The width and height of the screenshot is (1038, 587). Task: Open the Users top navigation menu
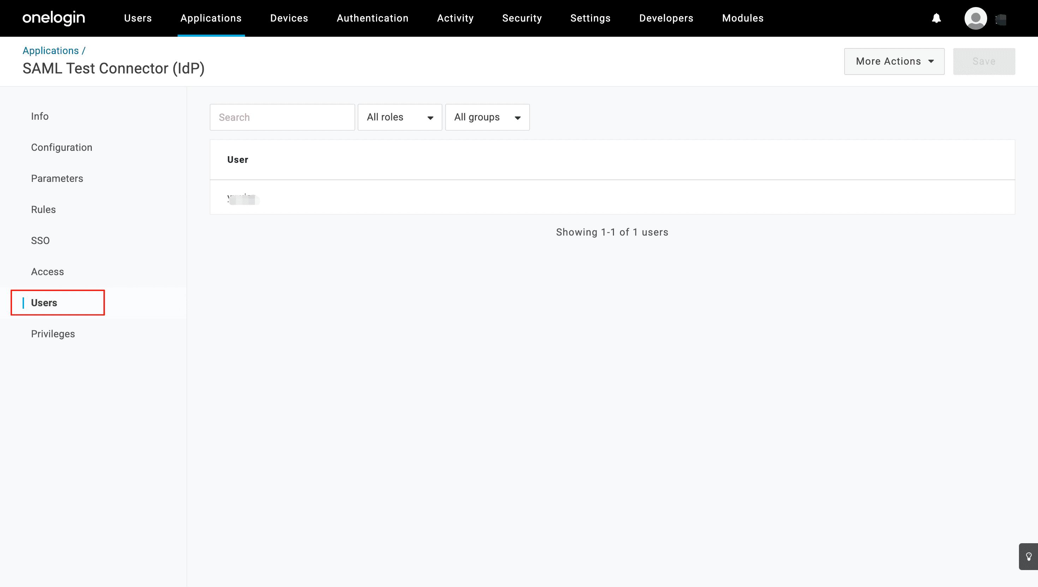click(137, 18)
